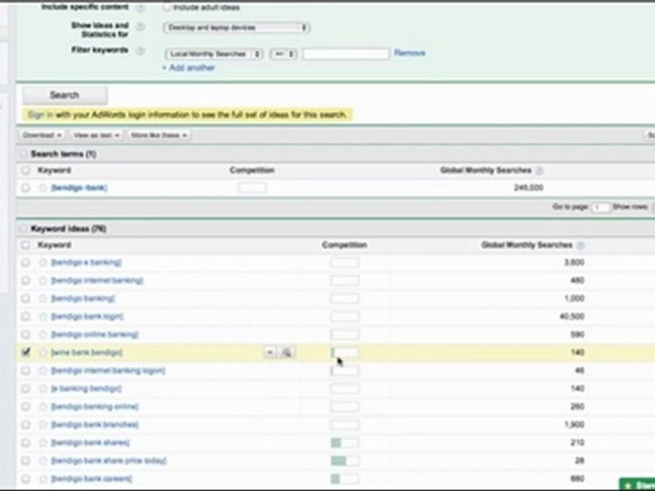
Task: Click the Remove filter link
Action: 409,53
